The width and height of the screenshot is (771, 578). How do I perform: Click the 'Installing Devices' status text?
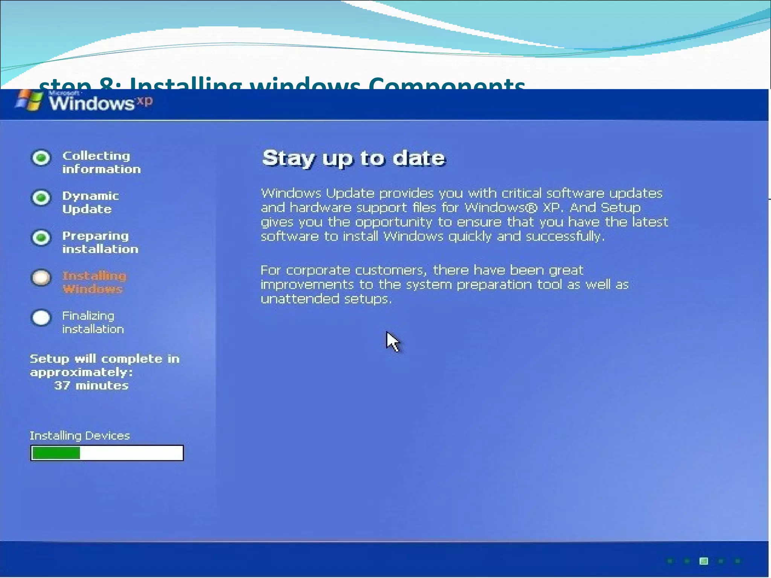coord(80,435)
